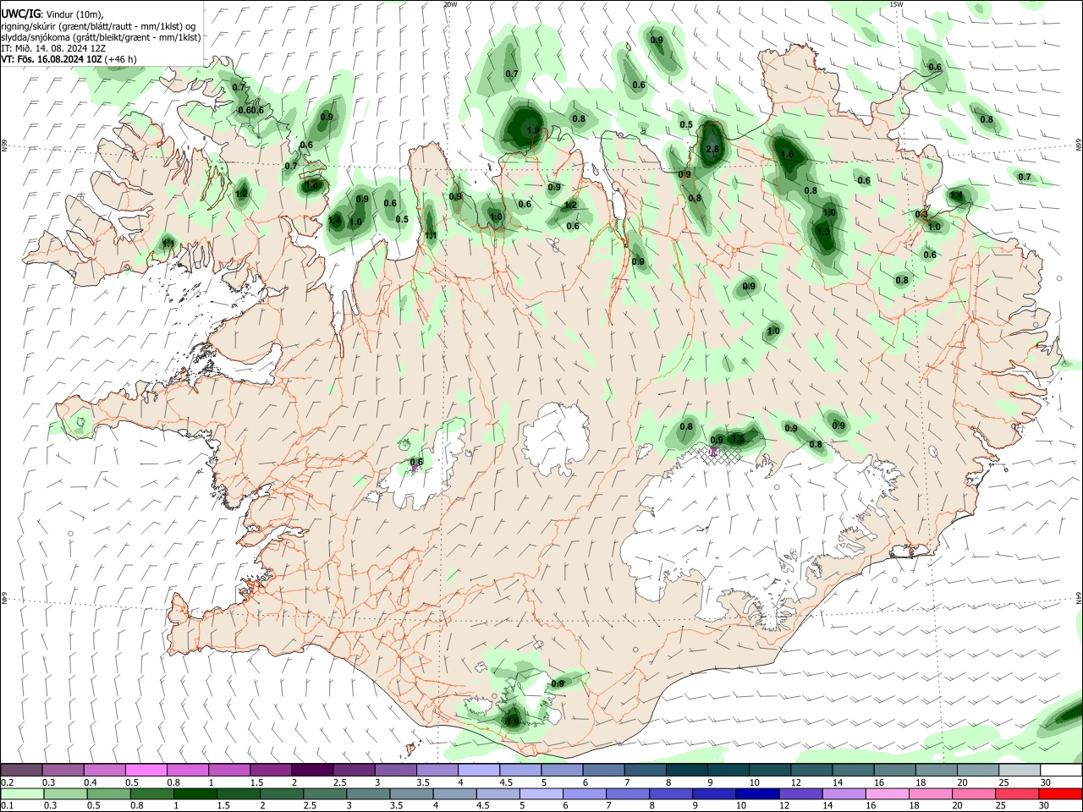Click the 'rigning/skúrir' legend description line
Screen dimensions: 1083x812
pos(98,26)
